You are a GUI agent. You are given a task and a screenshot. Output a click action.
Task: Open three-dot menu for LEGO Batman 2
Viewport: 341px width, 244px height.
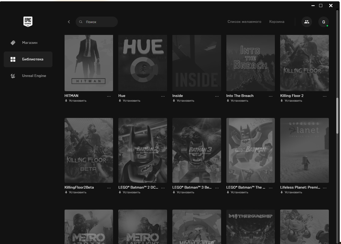click(163, 188)
